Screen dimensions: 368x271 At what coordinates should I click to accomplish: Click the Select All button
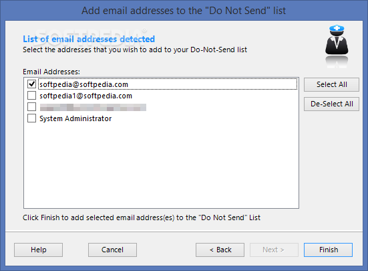pos(331,84)
